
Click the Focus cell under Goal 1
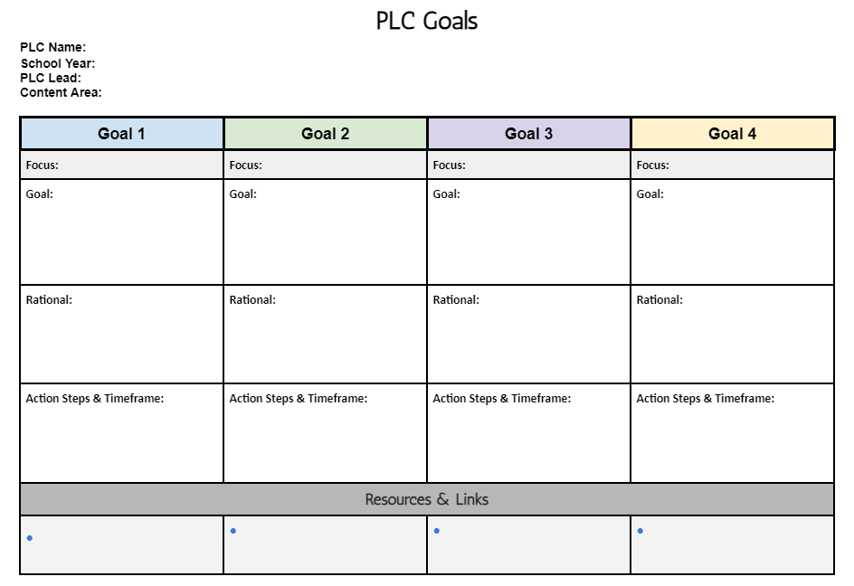[x=122, y=165]
